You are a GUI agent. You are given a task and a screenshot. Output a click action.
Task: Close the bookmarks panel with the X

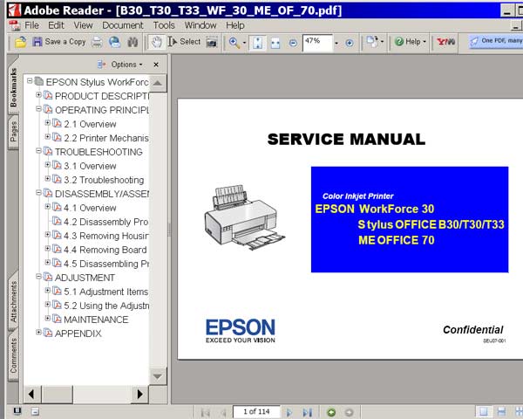pos(156,65)
